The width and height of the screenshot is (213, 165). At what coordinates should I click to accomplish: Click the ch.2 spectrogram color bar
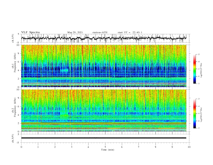(194, 114)
